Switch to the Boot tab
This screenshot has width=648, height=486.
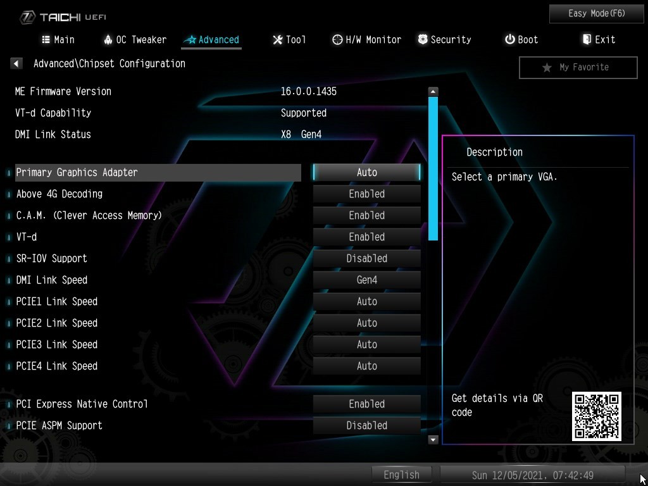[x=521, y=40]
